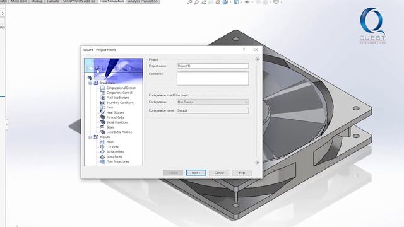Click the Hide/Show Items icon
The height and width of the screenshot is (227, 404).
click(247, 3)
